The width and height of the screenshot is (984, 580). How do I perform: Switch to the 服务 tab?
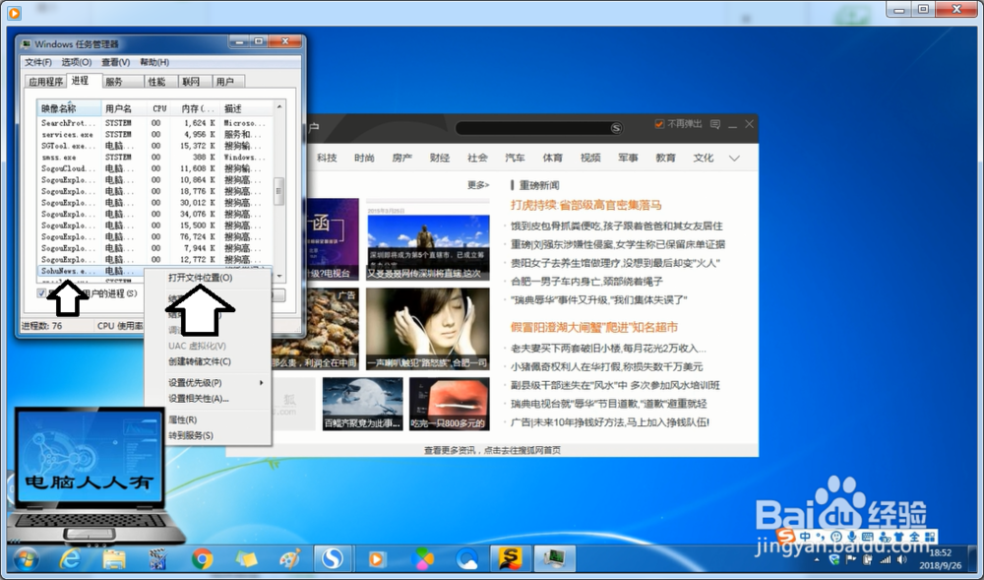pyautogui.click(x=122, y=82)
